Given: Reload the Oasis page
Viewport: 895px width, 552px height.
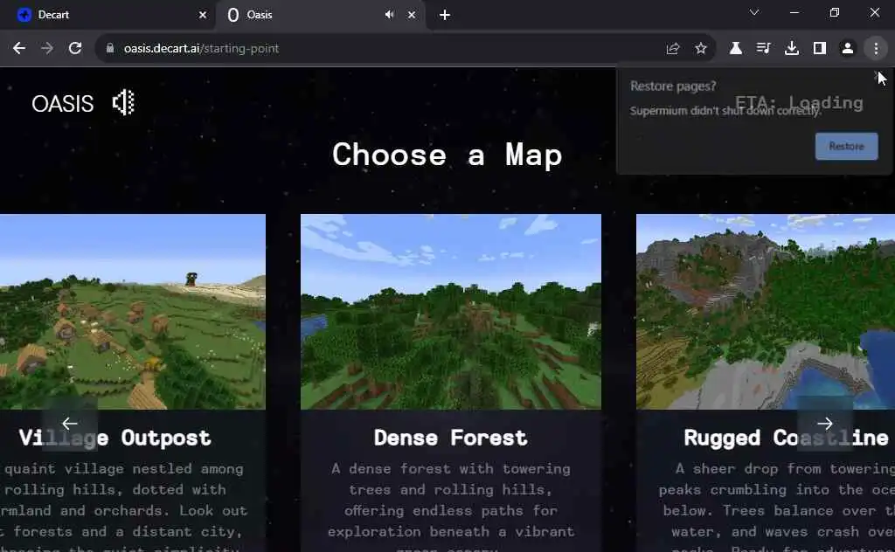Looking at the screenshot, I should 75,48.
